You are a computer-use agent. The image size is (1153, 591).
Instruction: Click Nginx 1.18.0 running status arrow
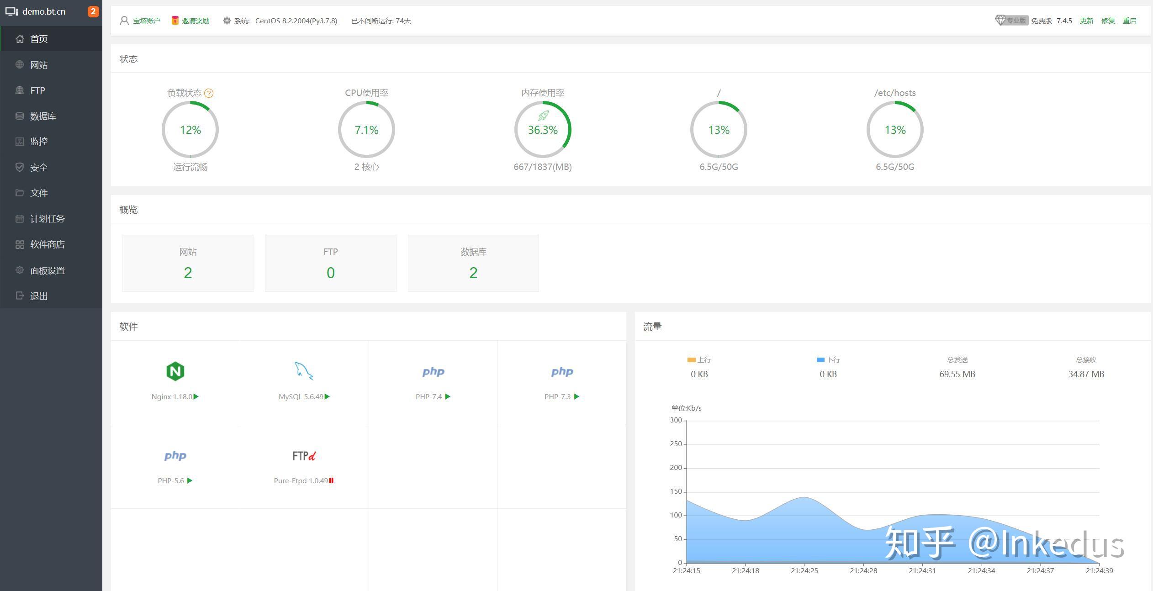coord(196,396)
